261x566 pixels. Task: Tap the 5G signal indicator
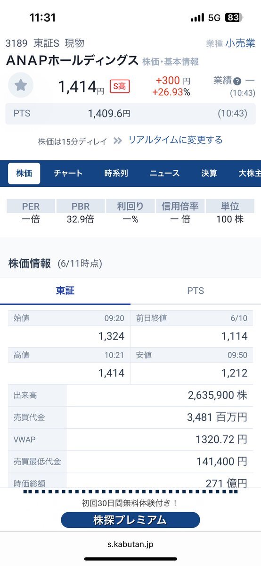coord(214,18)
